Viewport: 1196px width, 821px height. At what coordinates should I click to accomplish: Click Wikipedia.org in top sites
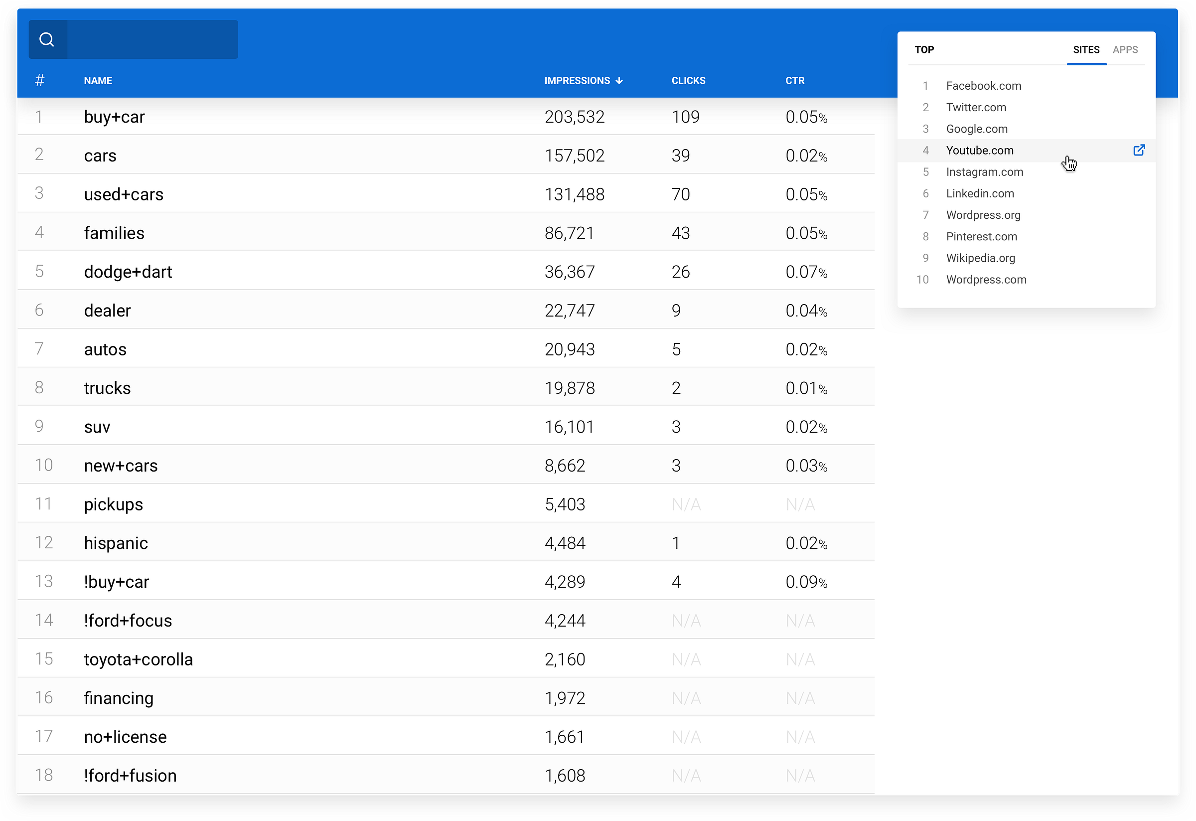pos(980,258)
